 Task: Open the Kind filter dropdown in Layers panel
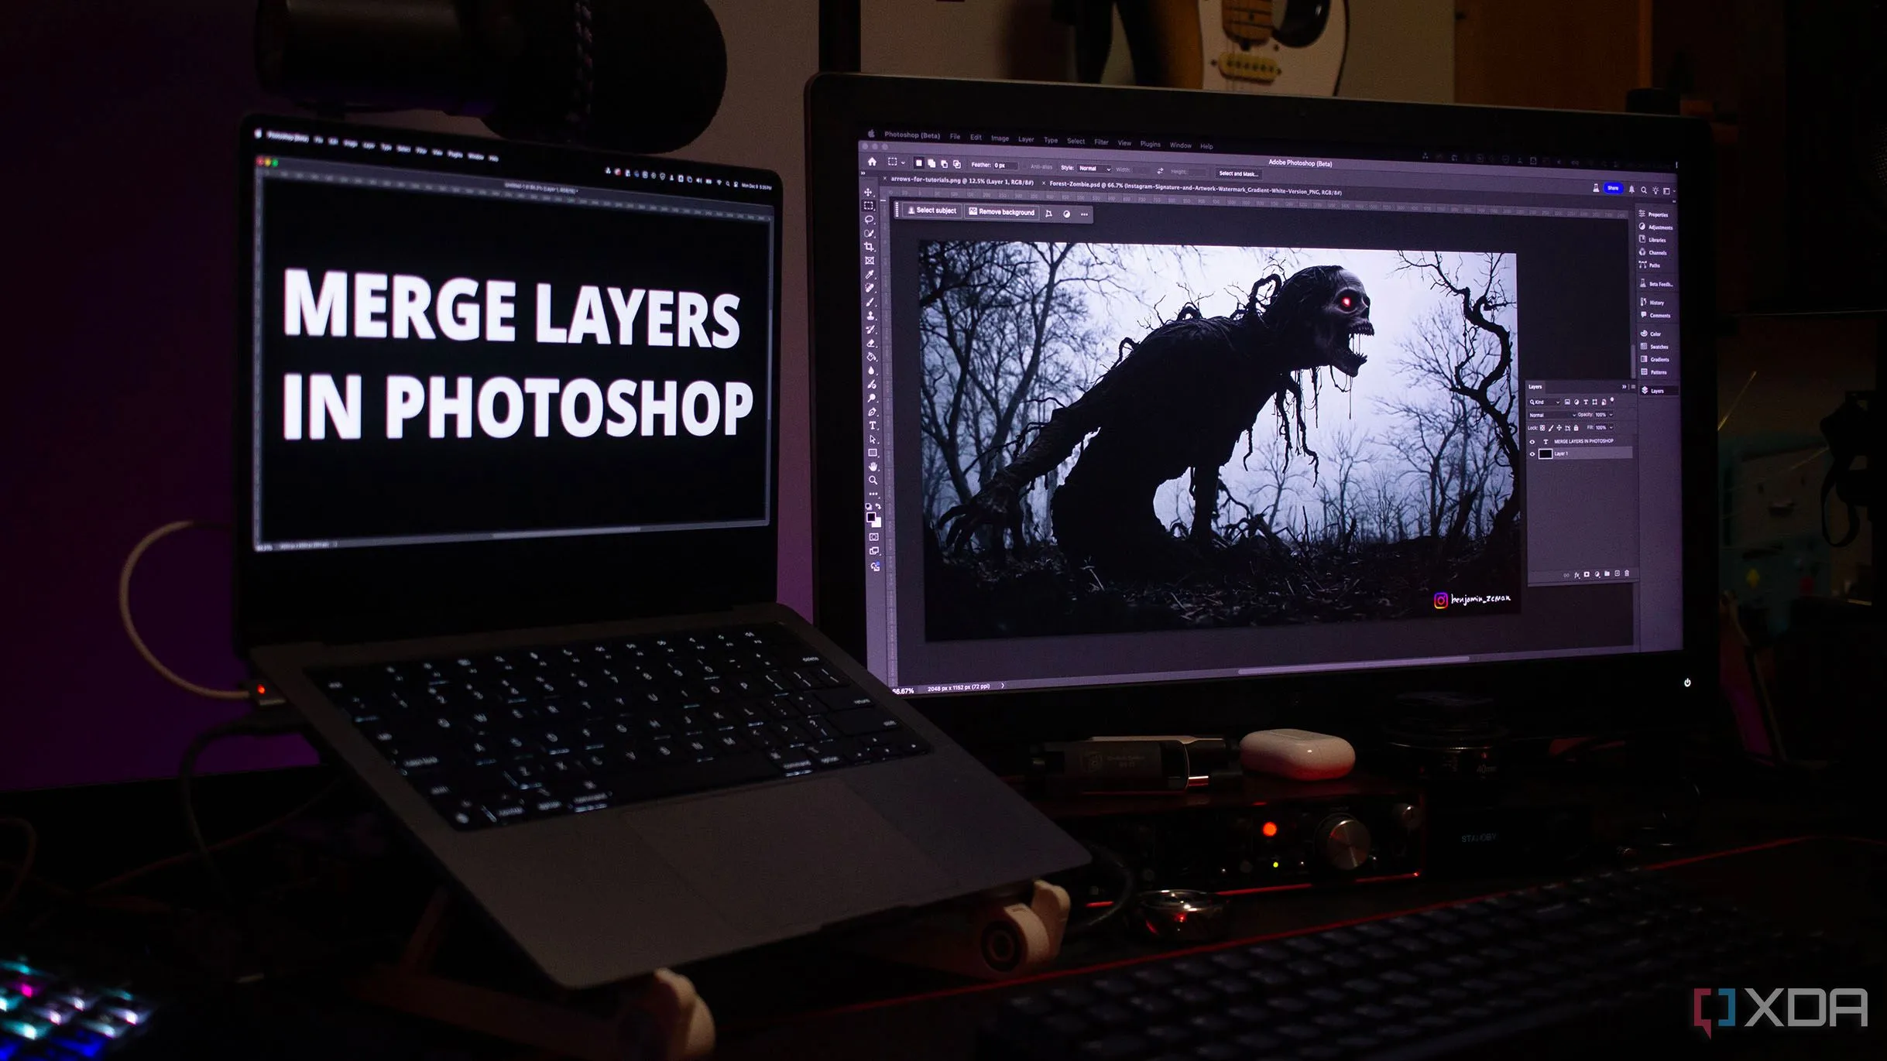click(x=1558, y=402)
